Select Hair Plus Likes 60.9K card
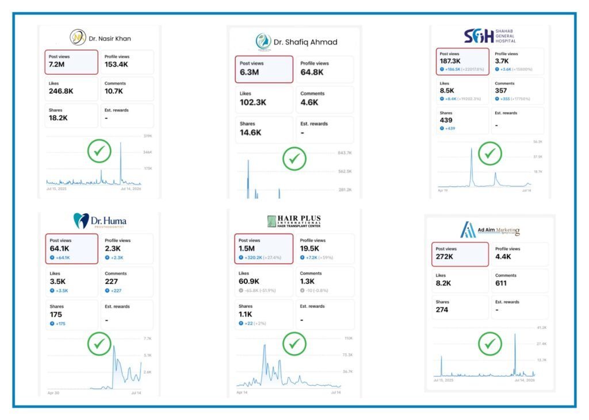This screenshot has width=589, height=420. (x=263, y=282)
